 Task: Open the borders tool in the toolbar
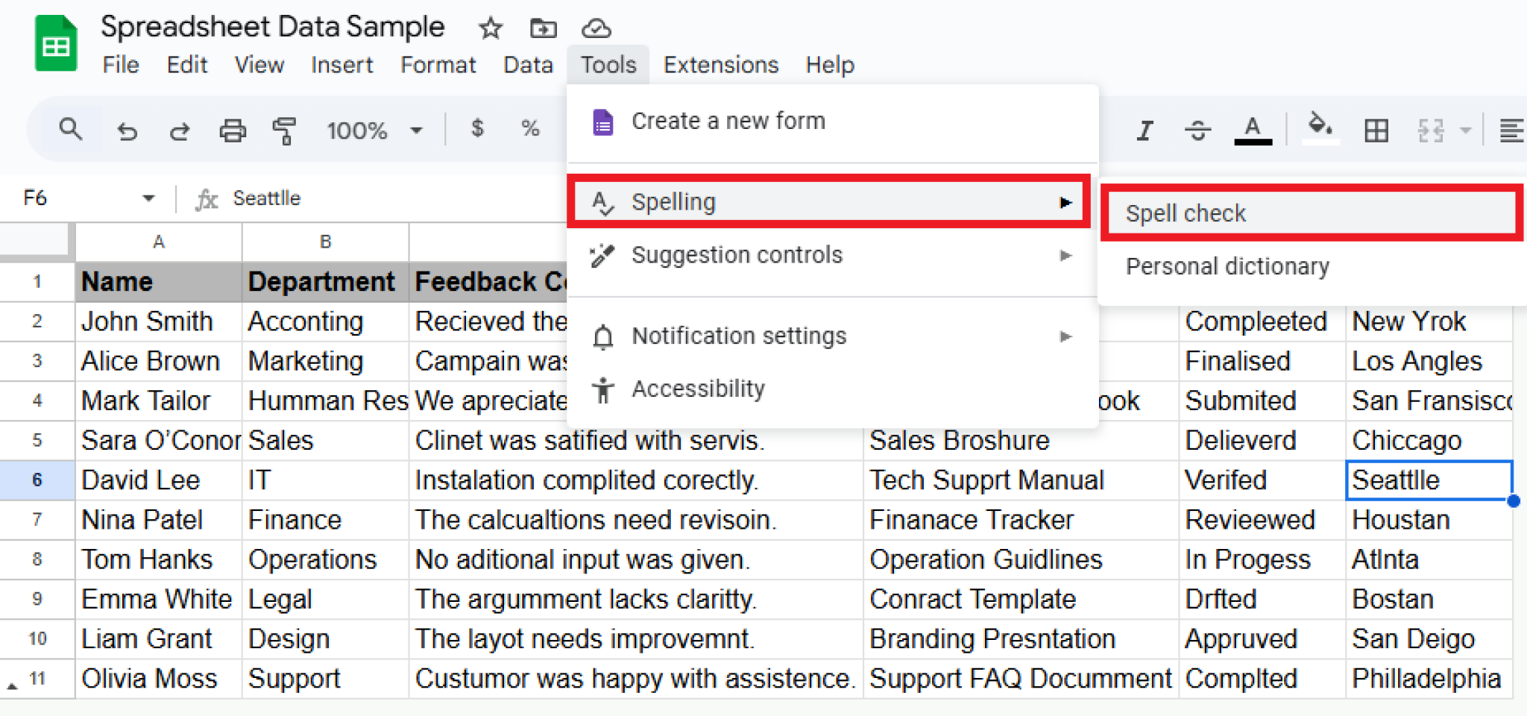[x=1376, y=131]
